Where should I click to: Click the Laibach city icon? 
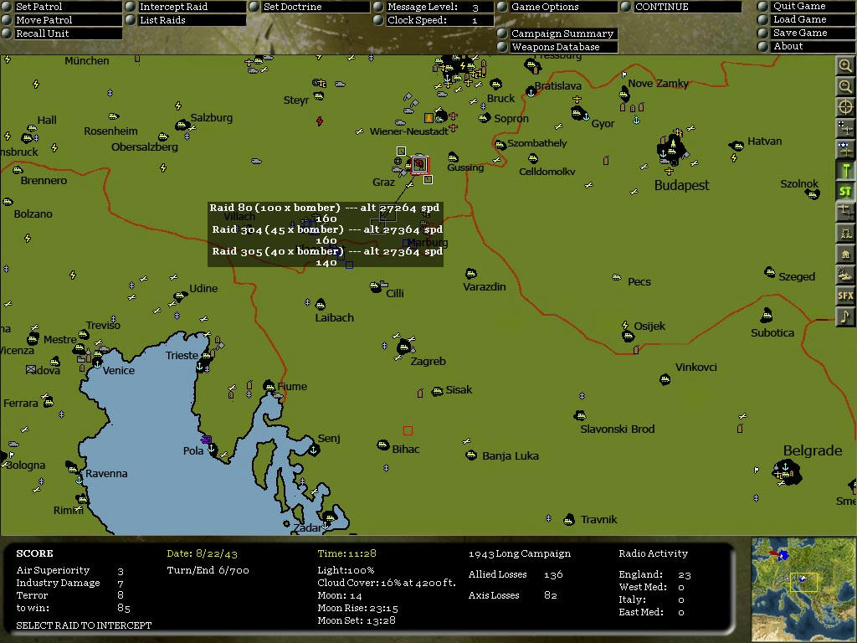pos(321,304)
